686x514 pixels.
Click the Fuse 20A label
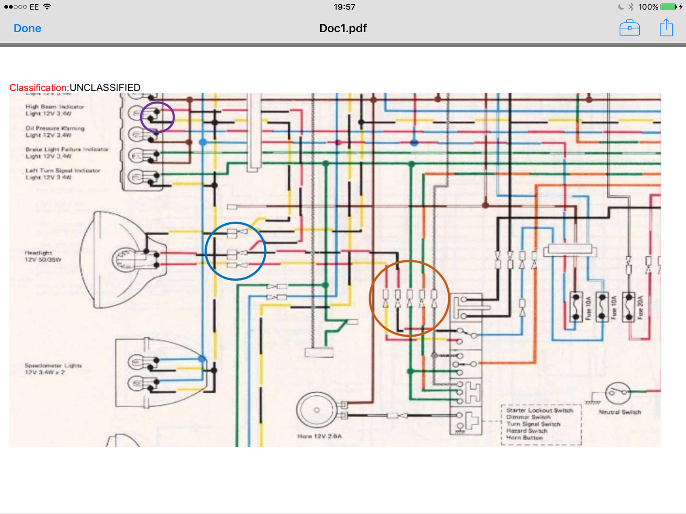tap(640, 307)
